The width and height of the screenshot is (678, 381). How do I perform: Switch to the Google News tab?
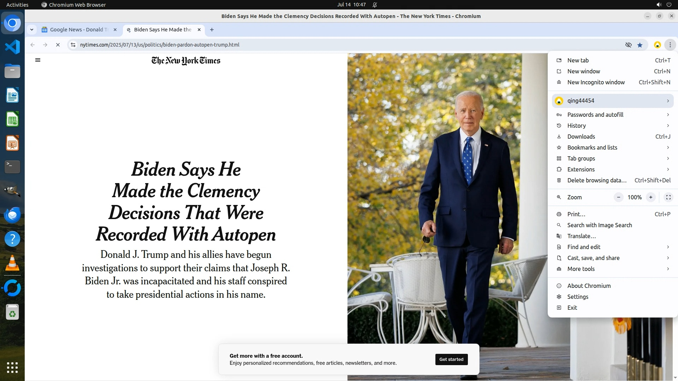79,30
